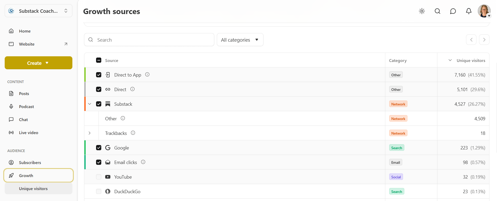Open notifications bell
This screenshot has height=201, width=497.
pyautogui.click(x=469, y=11)
